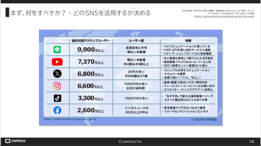The image size is (261, 146).
Task: Select the 国内月間アクティブユーザー column header
Action: coord(91,41)
